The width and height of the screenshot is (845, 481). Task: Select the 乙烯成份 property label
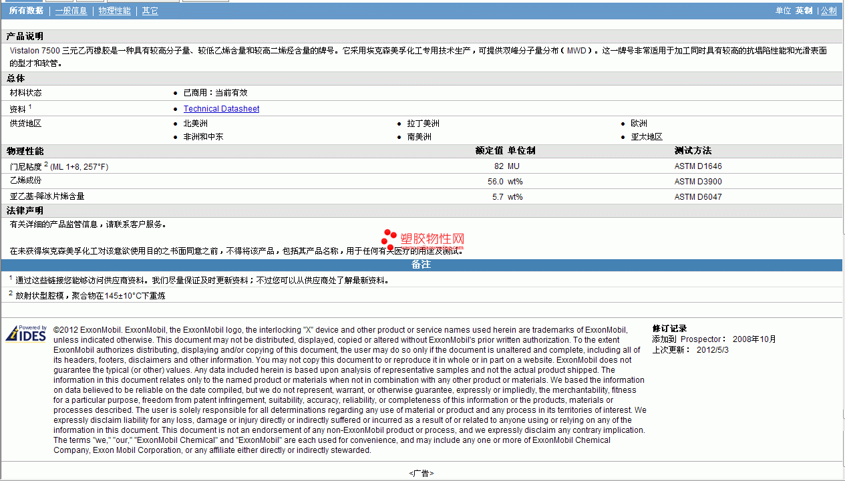25,181
